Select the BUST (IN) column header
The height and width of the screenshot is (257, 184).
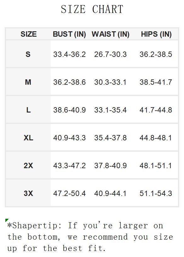coord(69,34)
